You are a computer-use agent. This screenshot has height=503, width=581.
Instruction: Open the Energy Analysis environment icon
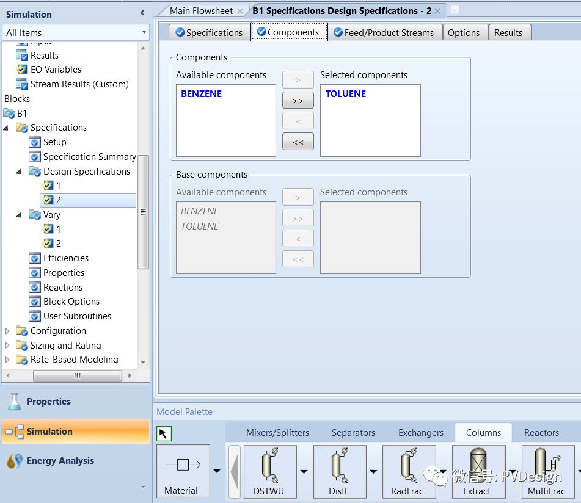click(15, 461)
